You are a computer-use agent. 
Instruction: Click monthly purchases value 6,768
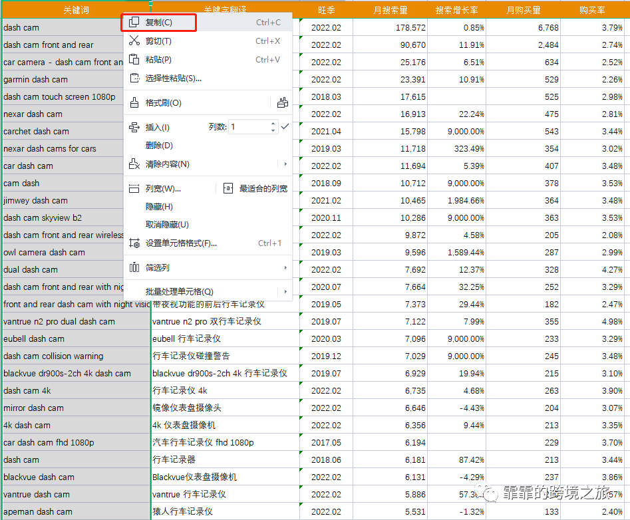pos(524,28)
